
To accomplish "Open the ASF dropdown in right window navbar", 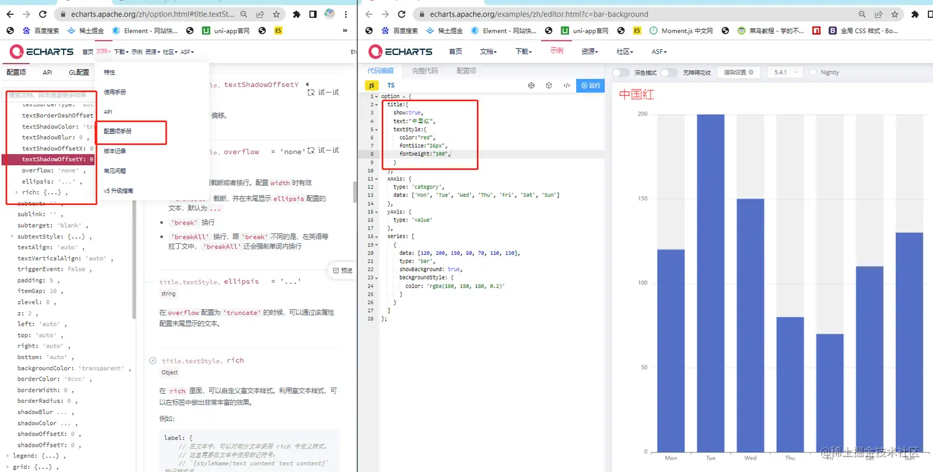I will point(659,52).
